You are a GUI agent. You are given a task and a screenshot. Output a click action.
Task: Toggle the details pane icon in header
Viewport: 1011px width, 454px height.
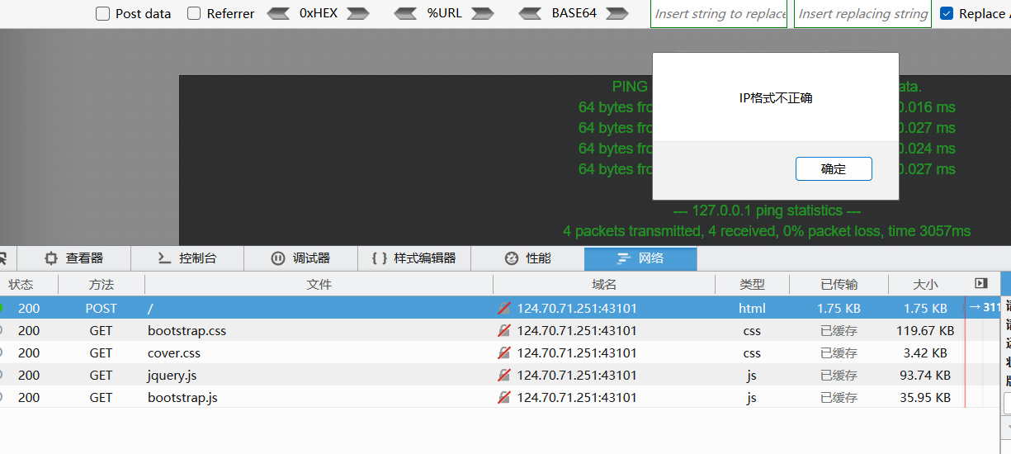coord(980,284)
